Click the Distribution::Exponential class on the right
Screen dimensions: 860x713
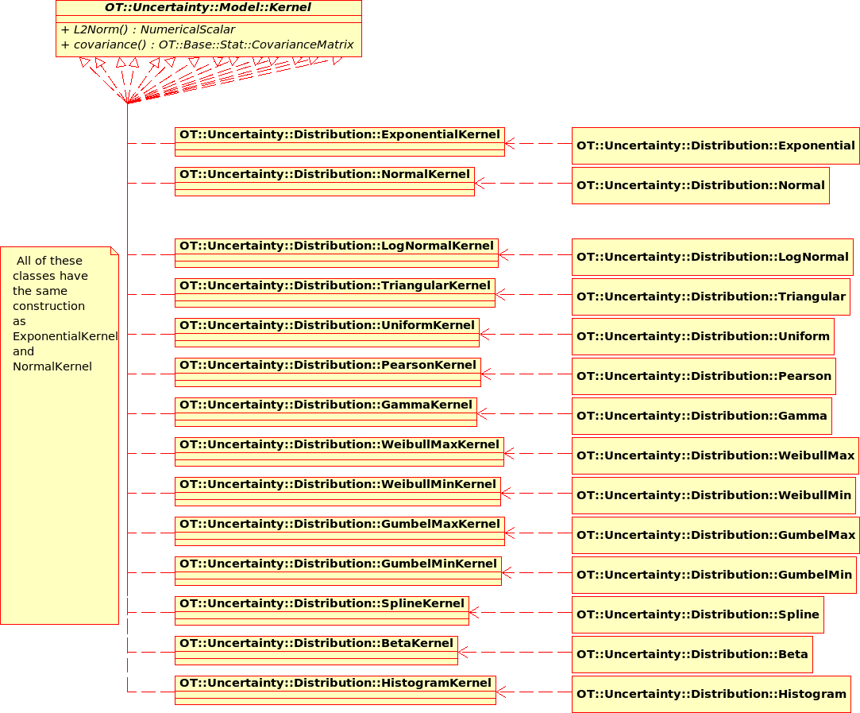pos(715,145)
